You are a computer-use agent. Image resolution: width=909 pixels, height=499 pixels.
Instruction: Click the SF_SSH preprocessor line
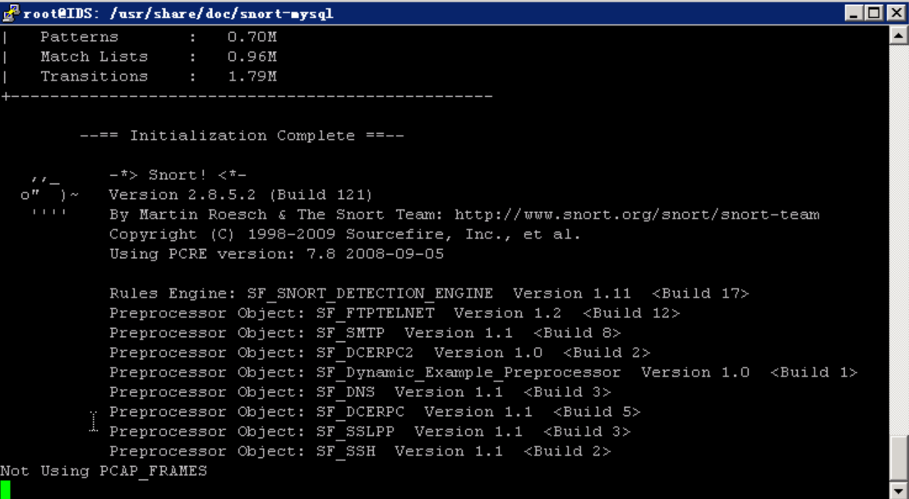pos(360,451)
